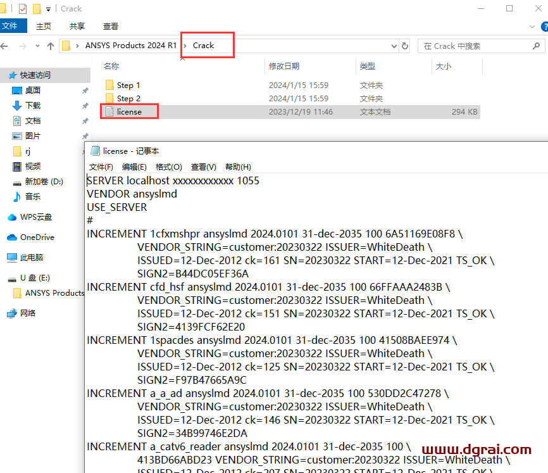Go forward using the forward arrow
The width and height of the screenshot is (548, 473).
22,46
